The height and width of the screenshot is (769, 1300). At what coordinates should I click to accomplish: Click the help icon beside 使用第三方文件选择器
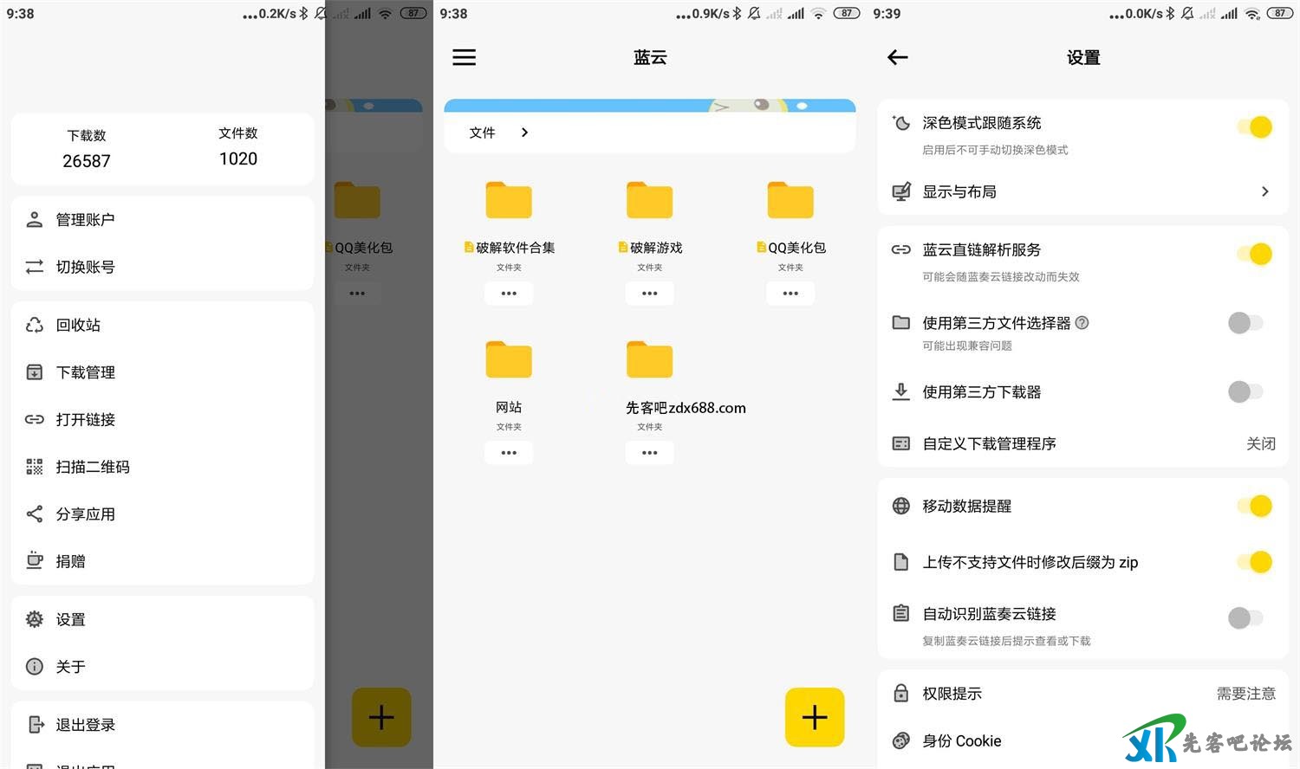pos(1082,323)
